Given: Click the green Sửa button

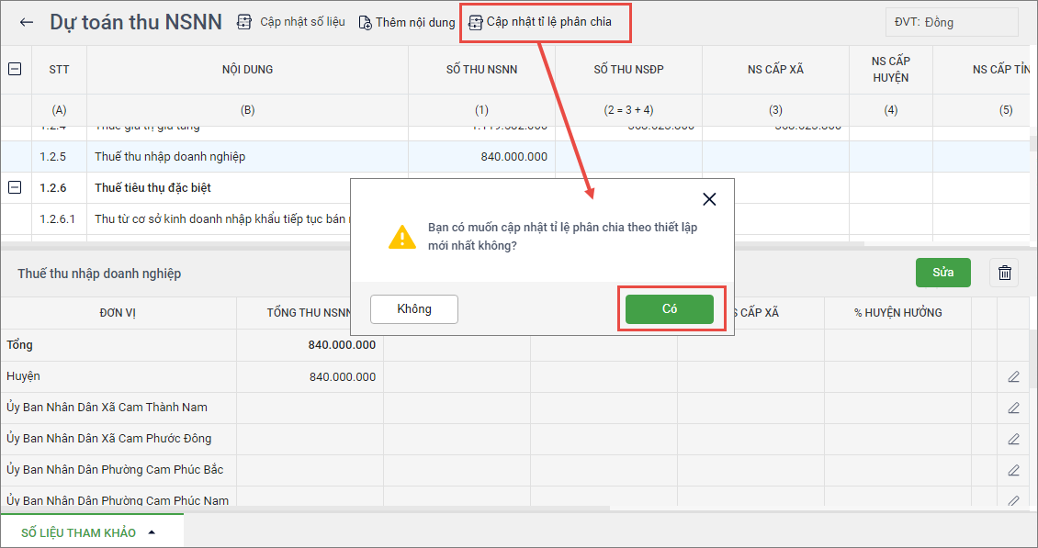Looking at the screenshot, I should pyautogui.click(x=942, y=273).
